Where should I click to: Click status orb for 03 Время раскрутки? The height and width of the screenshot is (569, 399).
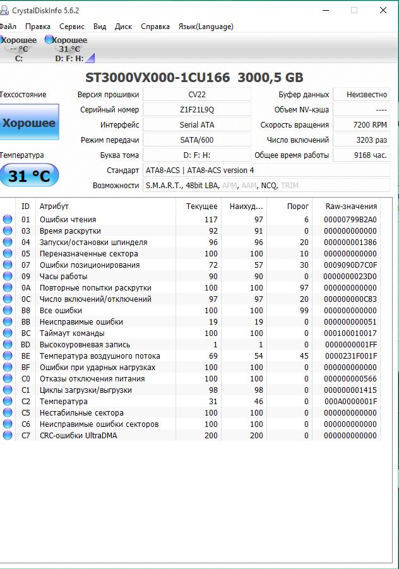point(8,231)
